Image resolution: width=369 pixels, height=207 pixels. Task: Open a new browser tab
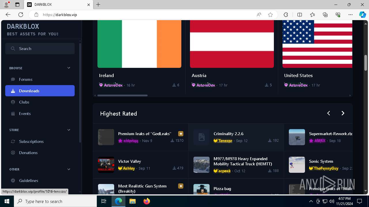pos(98,5)
